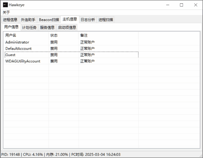Click the 内存: 21.00% status entry

57,155
